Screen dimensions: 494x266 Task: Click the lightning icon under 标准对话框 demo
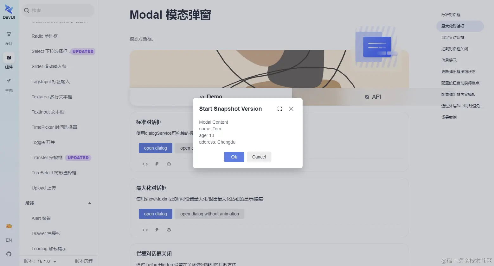coord(157,164)
